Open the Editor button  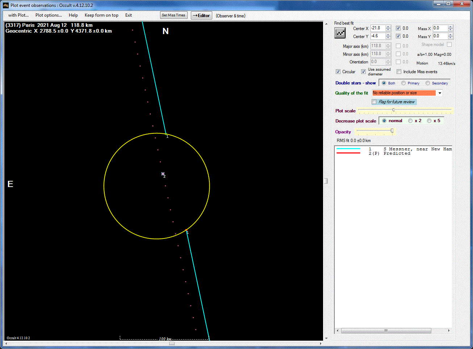click(x=201, y=16)
